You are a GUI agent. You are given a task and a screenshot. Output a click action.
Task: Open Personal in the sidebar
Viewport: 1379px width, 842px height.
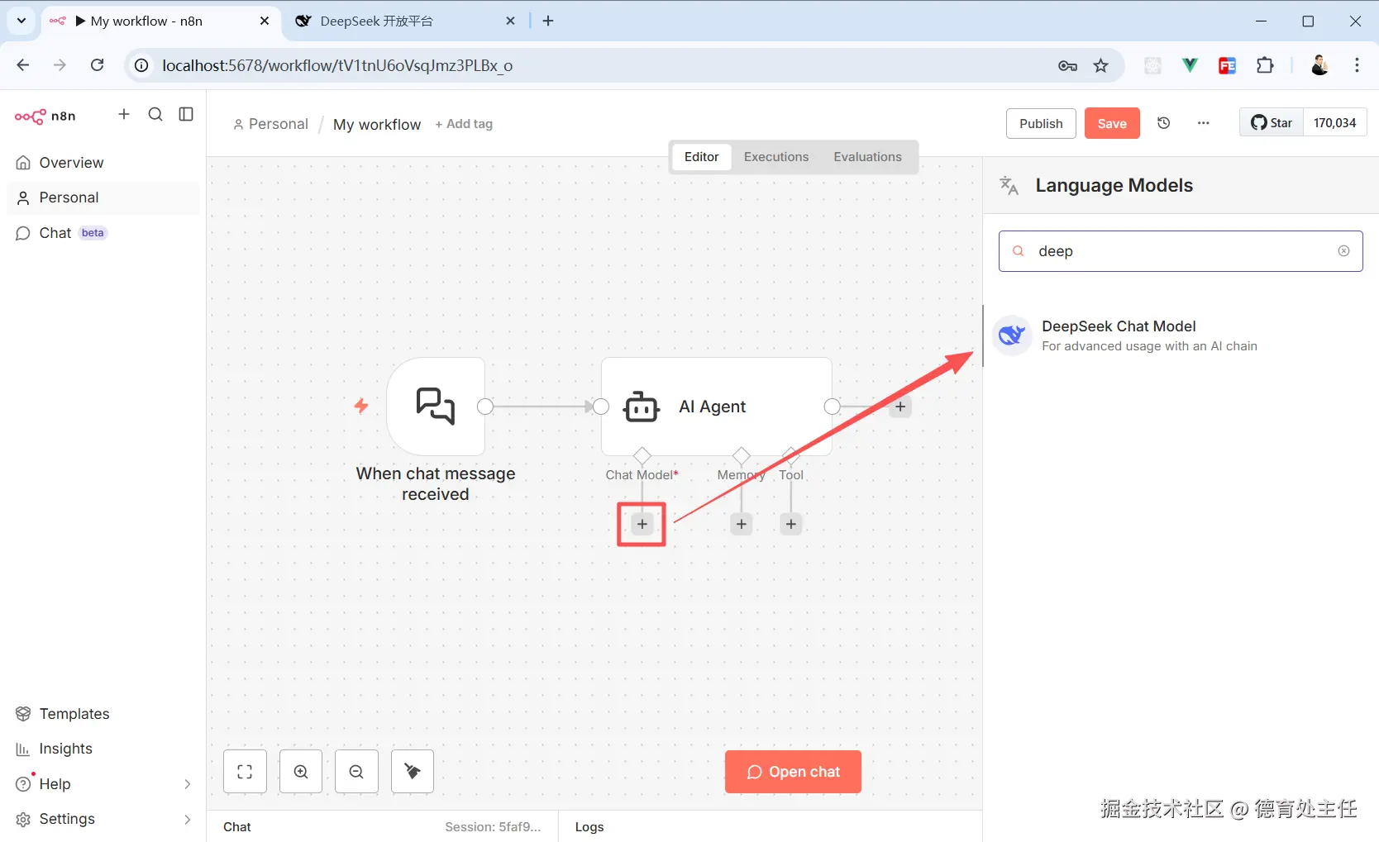[103, 197]
